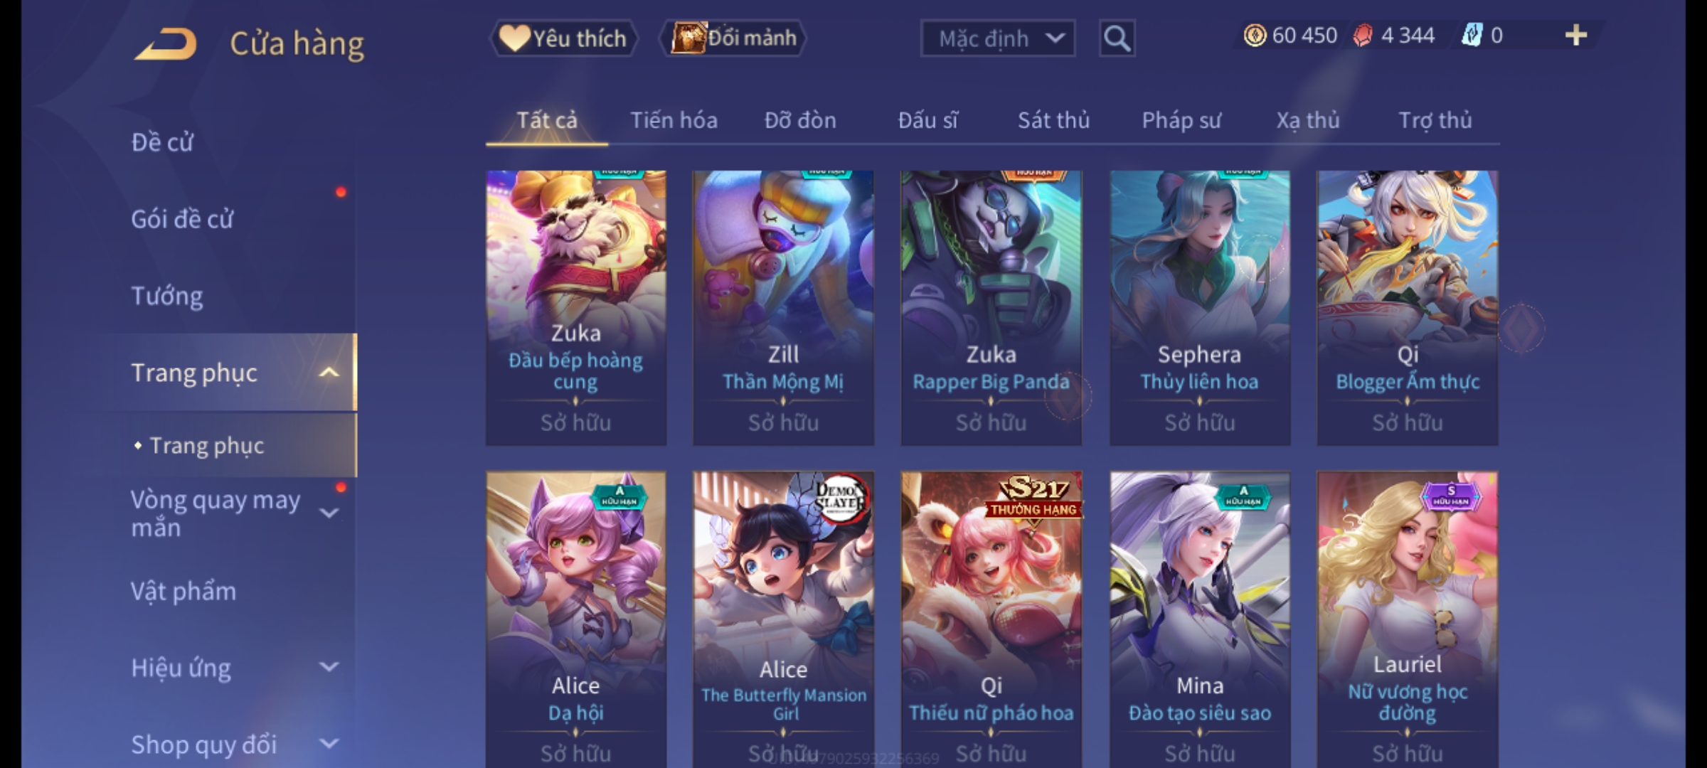Expand the Vòng quay may mắn section
Image resolution: width=1707 pixels, height=768 pixels.
pyautogui.click(x=329, y=513)
